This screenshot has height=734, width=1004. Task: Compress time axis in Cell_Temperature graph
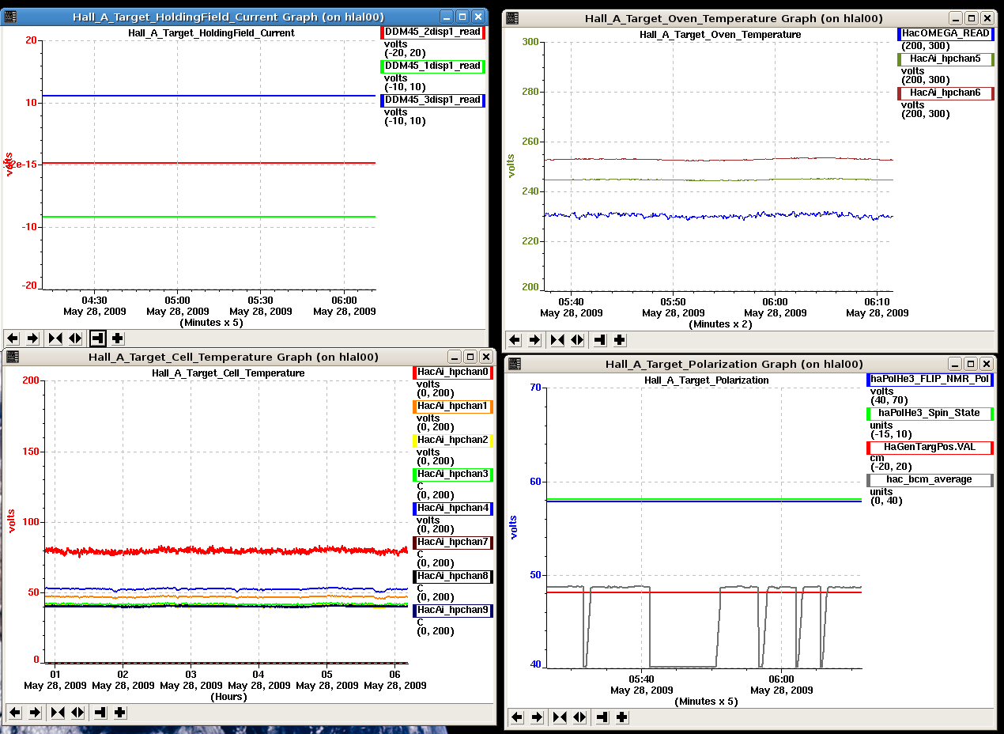tap(58, 713)
